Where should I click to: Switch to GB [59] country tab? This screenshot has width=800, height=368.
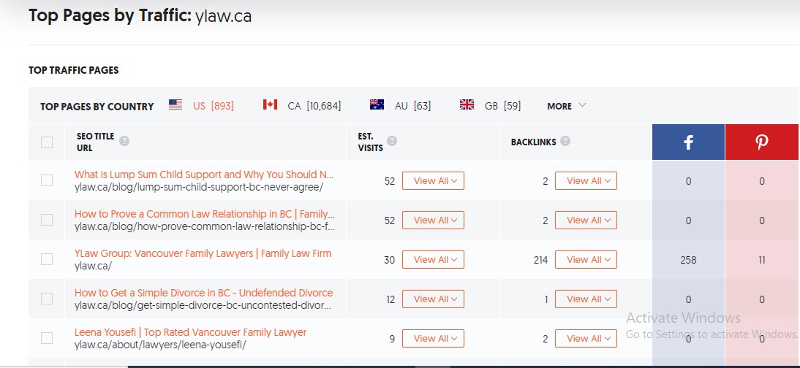502,106
